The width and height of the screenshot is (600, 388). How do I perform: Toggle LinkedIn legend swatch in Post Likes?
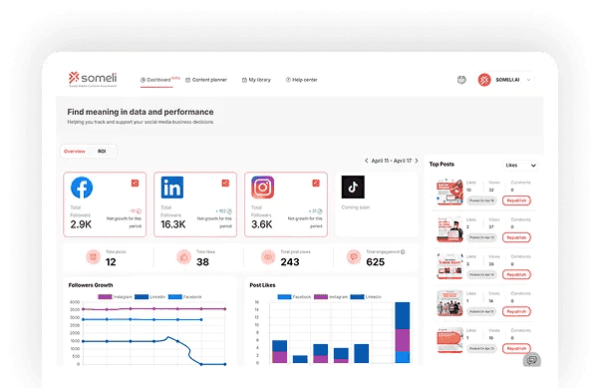point(357,297)
